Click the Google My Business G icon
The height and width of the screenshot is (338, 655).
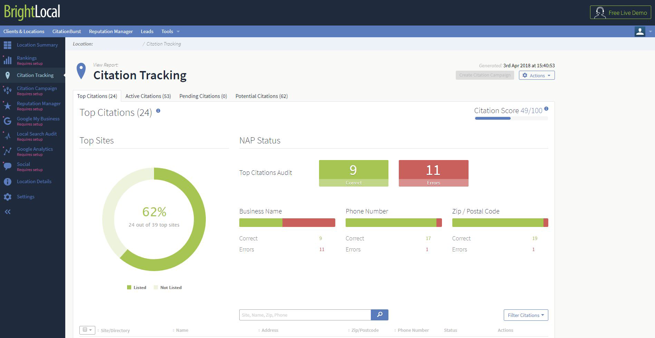coord(8,121)
